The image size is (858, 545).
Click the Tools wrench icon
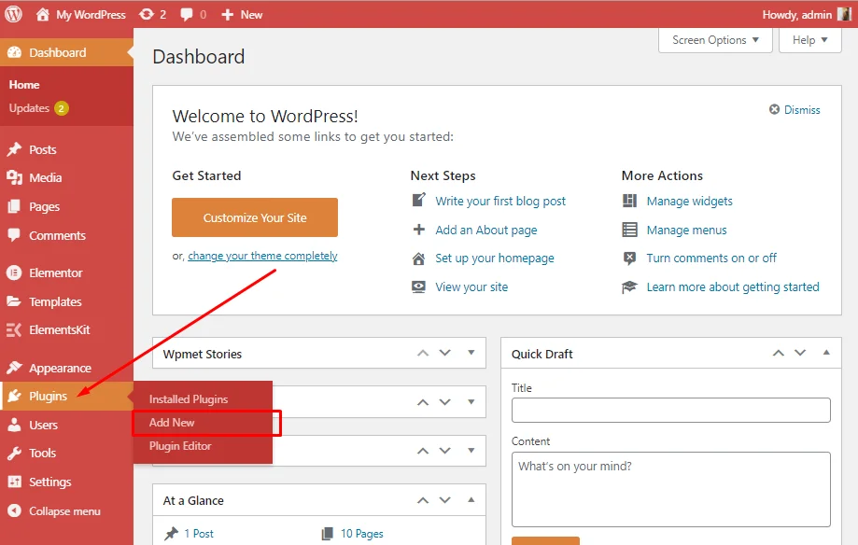pos(14,453)
